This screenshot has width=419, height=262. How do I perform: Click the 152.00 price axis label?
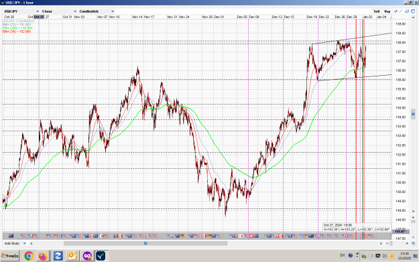(x=400, y=155)
